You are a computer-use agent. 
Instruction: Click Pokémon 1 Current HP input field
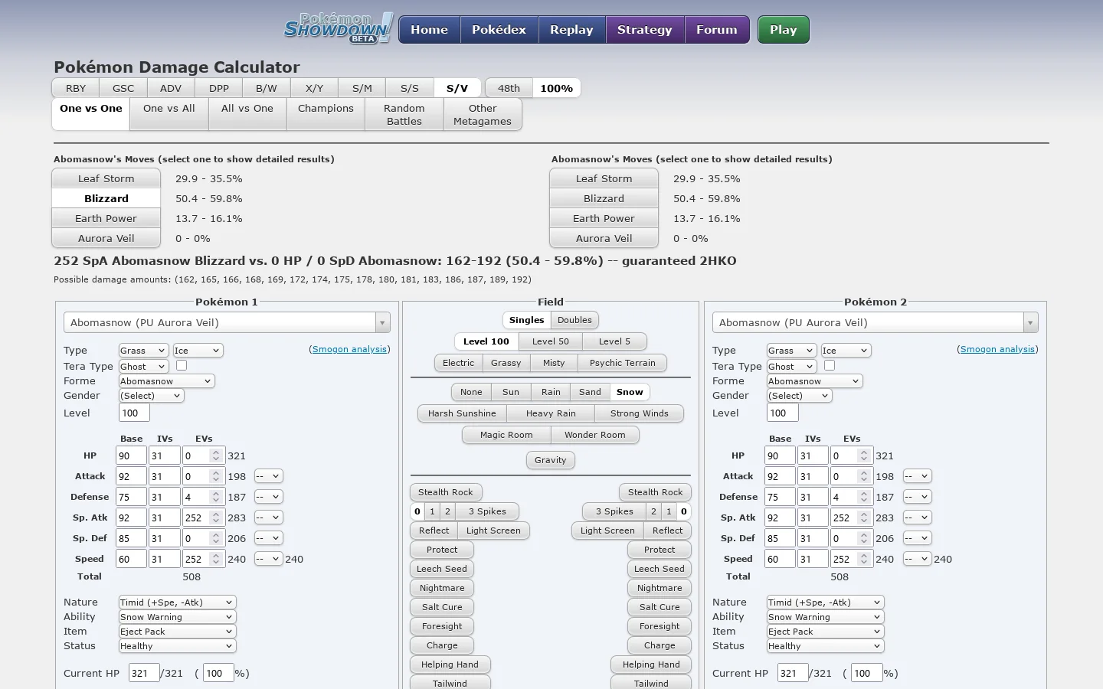pyautogui.click(x=143, y=673)
